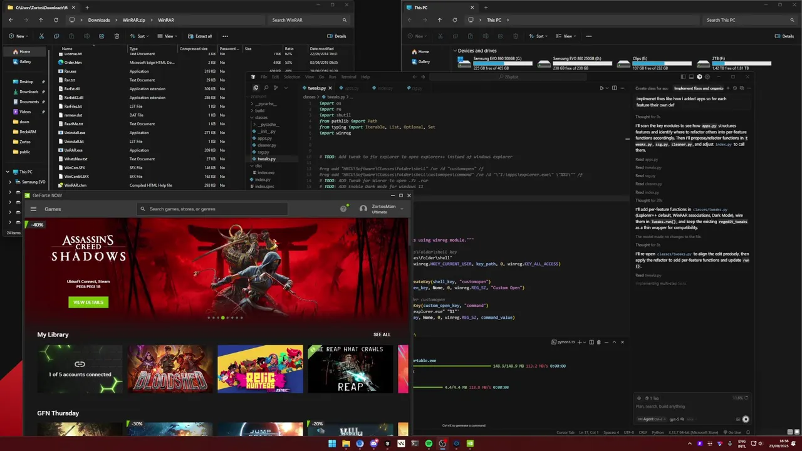802x451 pixels.
Task: Click VIEW DETAILS for Assassin's Creed Shadows
Action: click(x=88, y=303)
